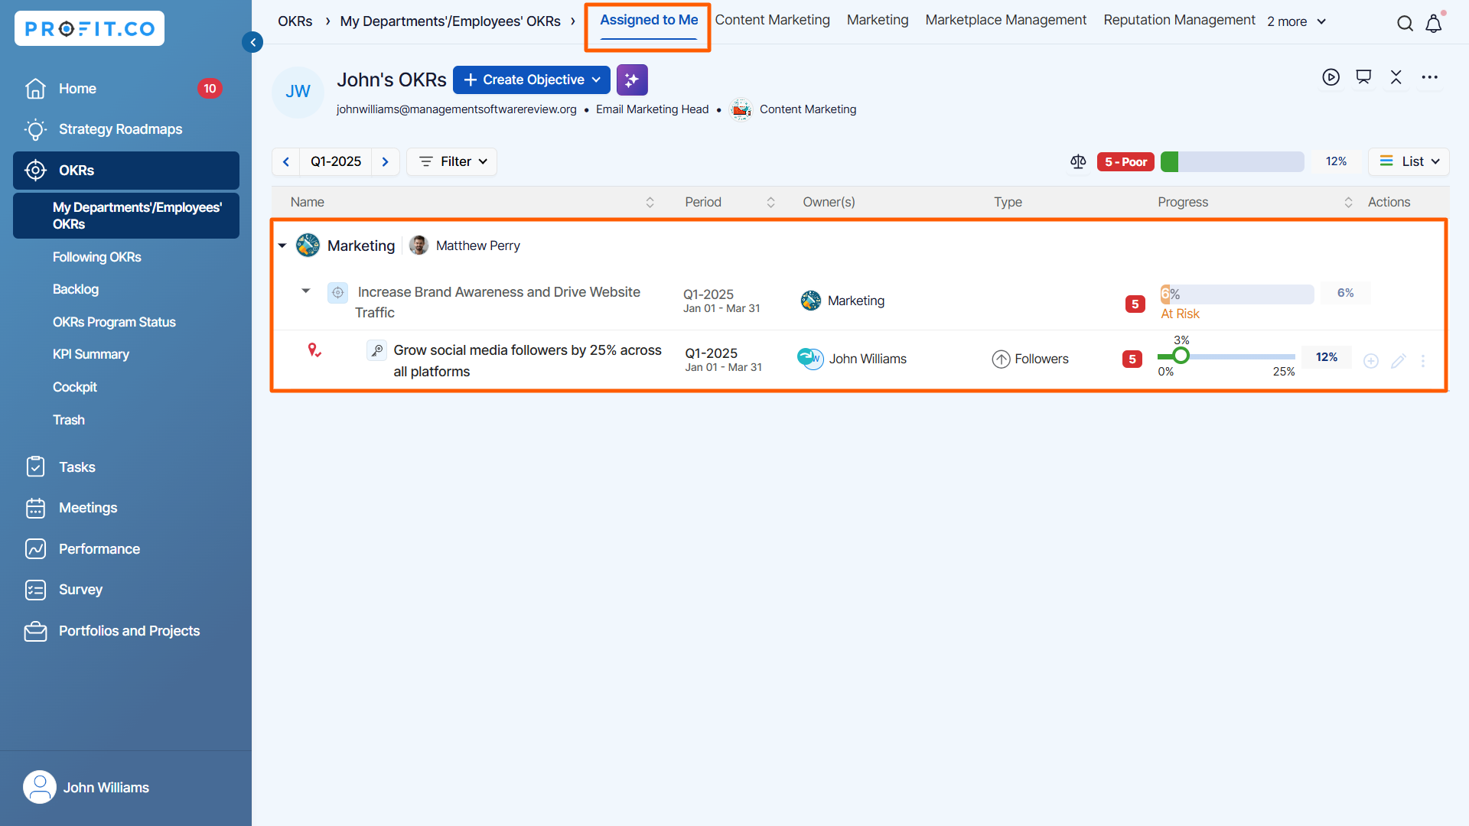Screen dimensions: 1469x826
Task: Open the three-dot more options menu in header
Action: 1429,77
